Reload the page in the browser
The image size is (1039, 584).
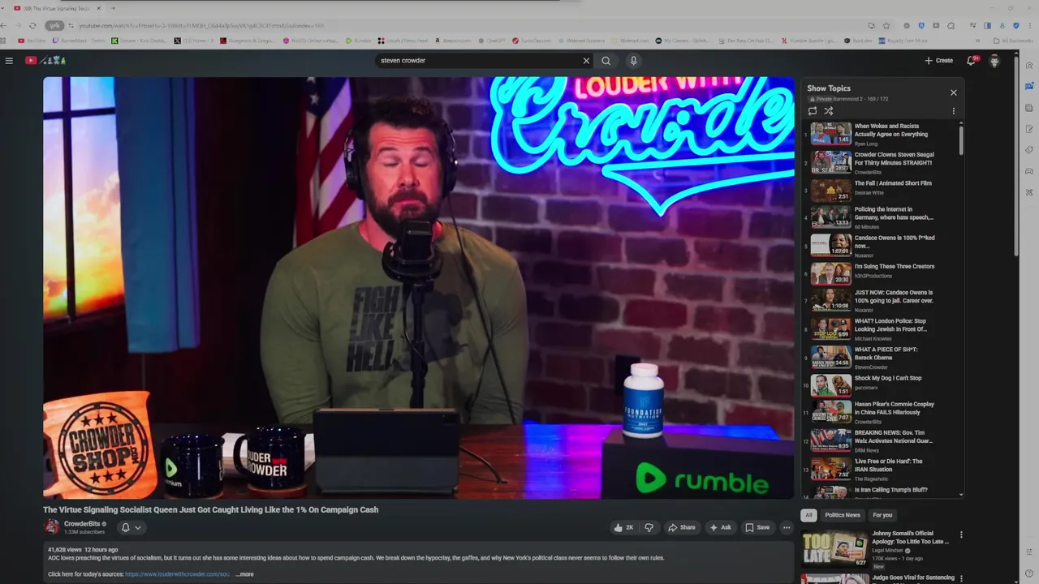(33, 25)
